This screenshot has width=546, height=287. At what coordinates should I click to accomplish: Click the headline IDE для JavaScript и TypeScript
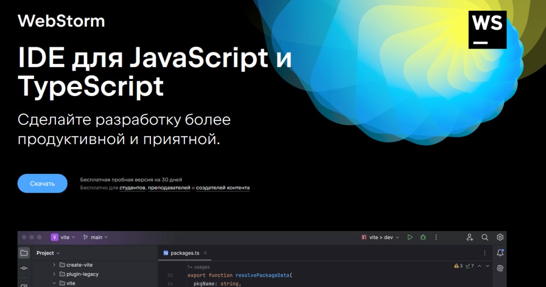154,72
